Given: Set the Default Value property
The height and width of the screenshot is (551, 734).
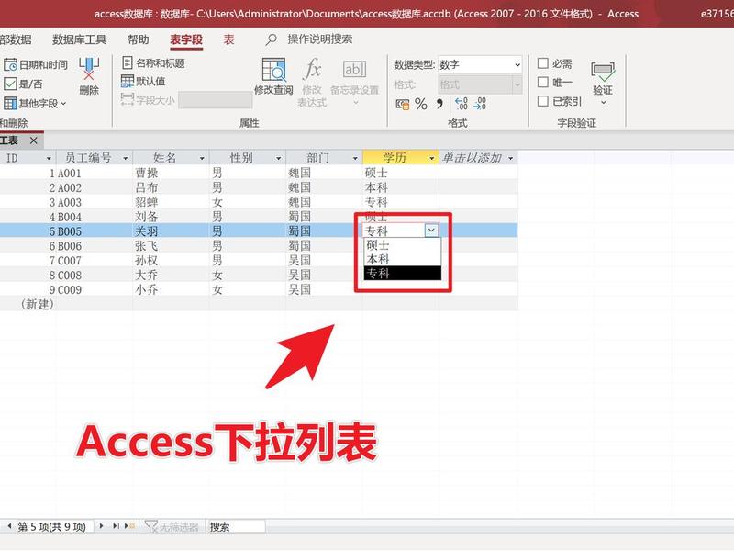Looking at the screenshot, I should pos(143,81).
